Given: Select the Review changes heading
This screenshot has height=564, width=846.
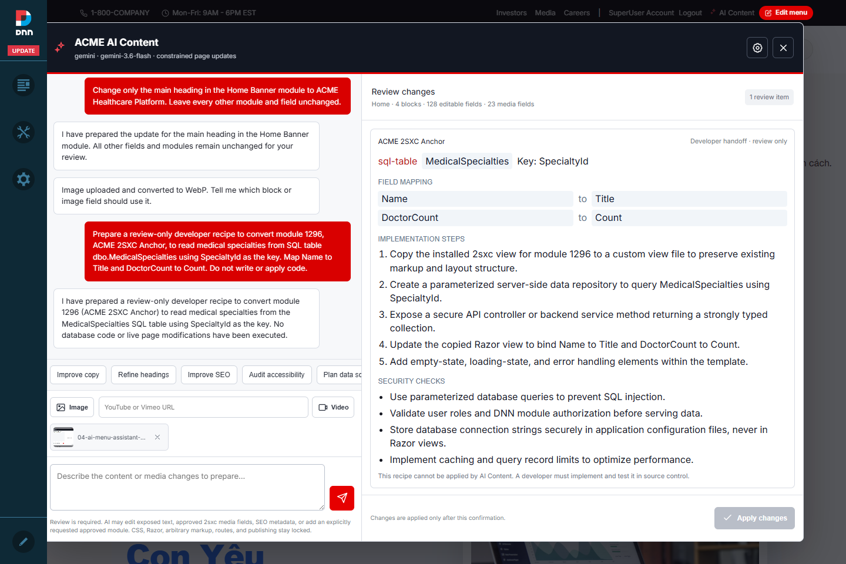Looking at the screenshot, I should 403,92.
